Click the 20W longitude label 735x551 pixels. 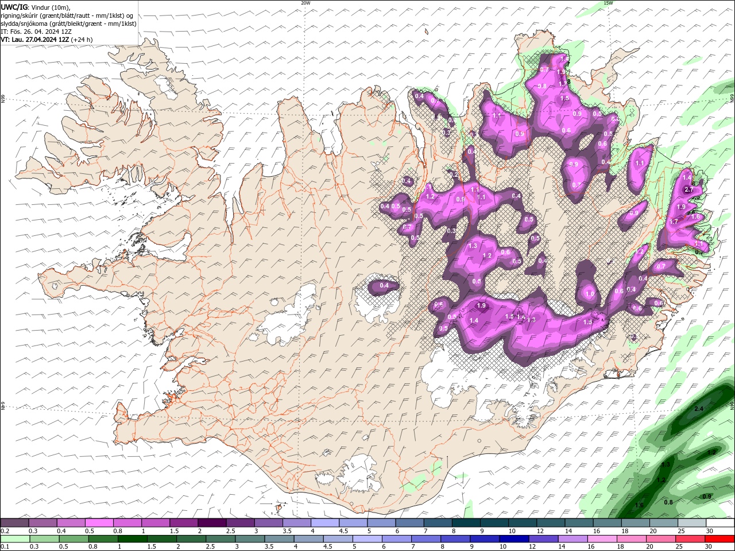pos(305,3)
